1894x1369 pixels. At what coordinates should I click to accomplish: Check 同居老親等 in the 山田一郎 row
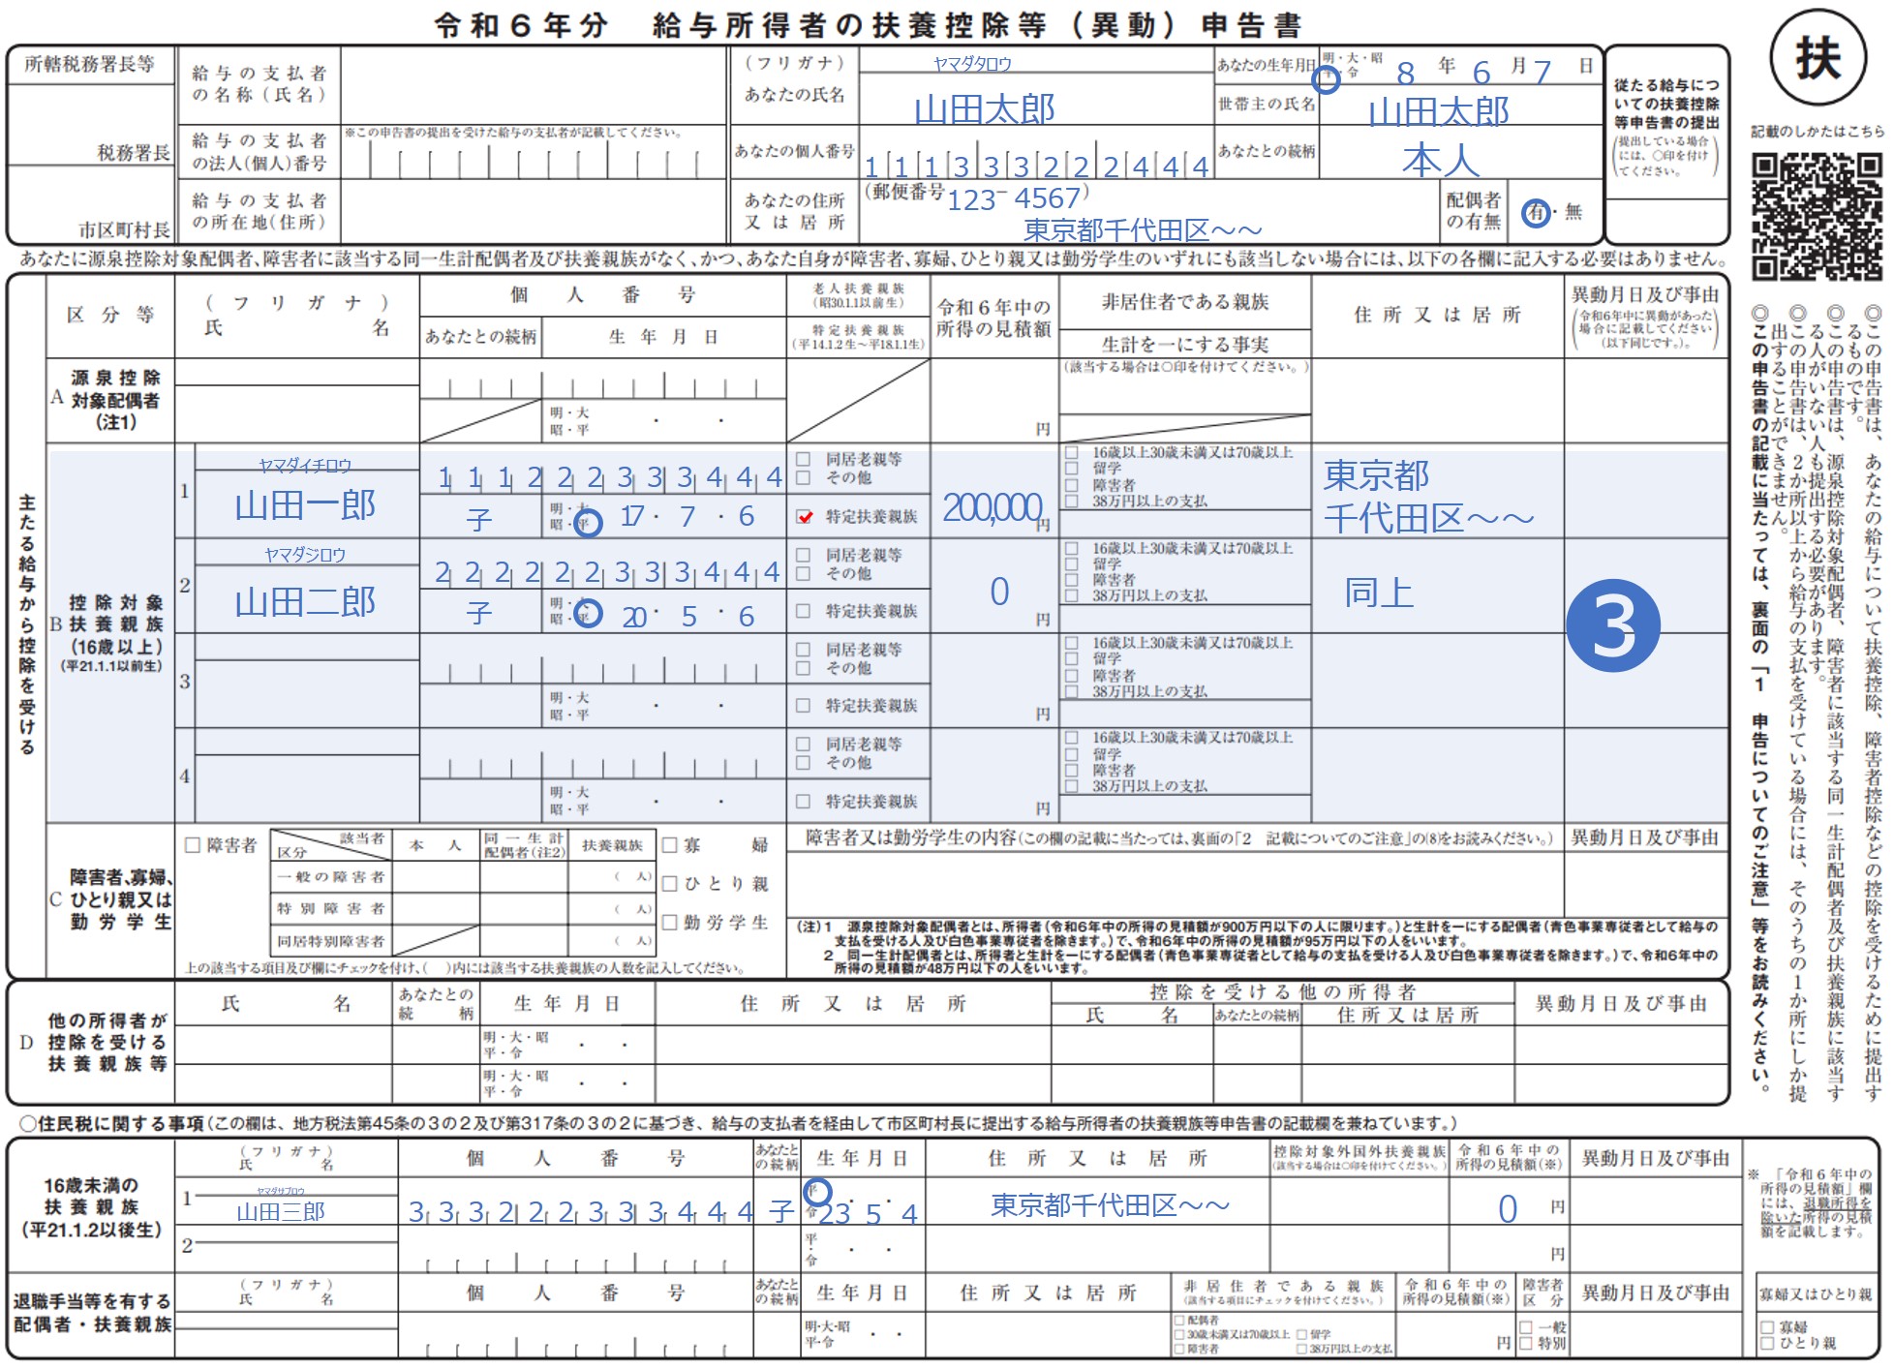(803, 459)
